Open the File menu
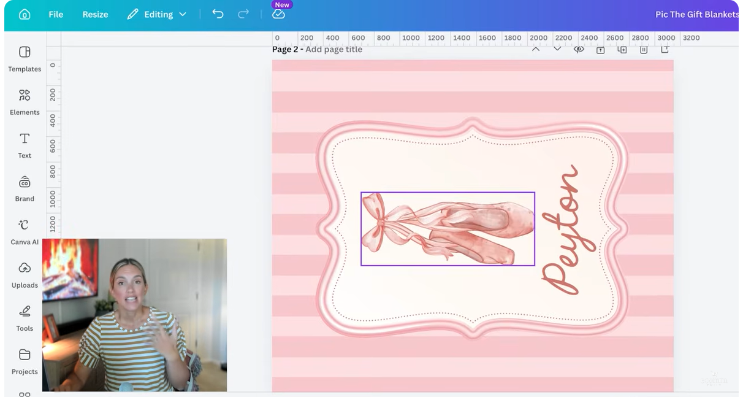Screen dimensions: 743x397 [x=56, y=14]
